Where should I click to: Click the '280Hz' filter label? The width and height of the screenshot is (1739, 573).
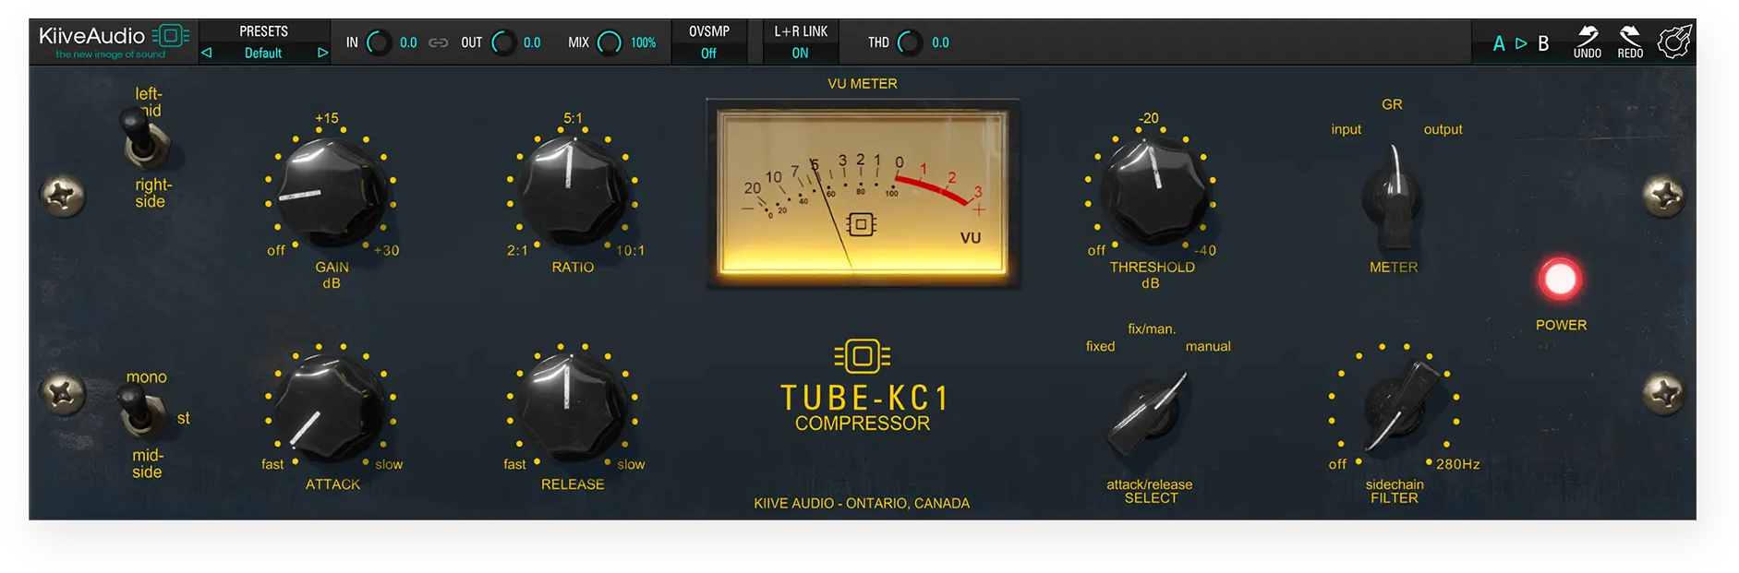pos(1457,464)
